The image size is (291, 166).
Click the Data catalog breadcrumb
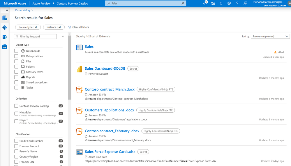click(22, 10)
